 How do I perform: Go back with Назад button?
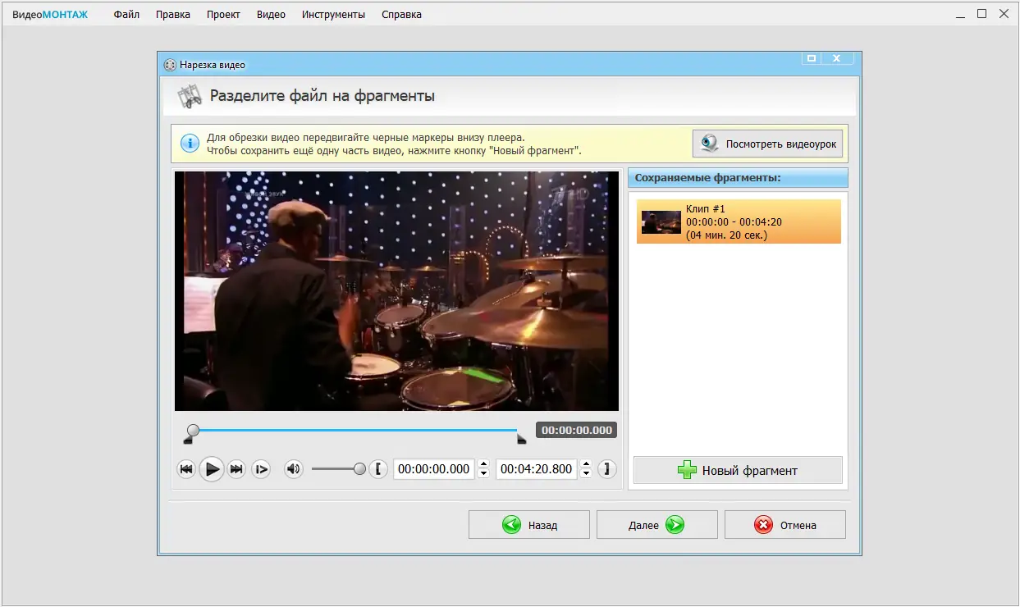529,525
